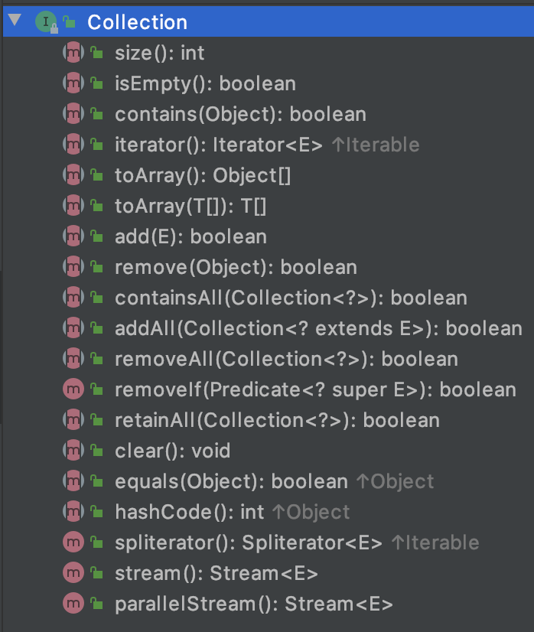534x632 pixels.
Task: Click the method icon next to stream()
Action: [72, 573]
